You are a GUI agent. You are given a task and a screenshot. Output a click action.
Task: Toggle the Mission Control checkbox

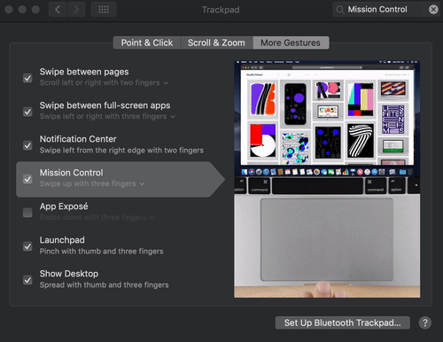pos(27,179)
